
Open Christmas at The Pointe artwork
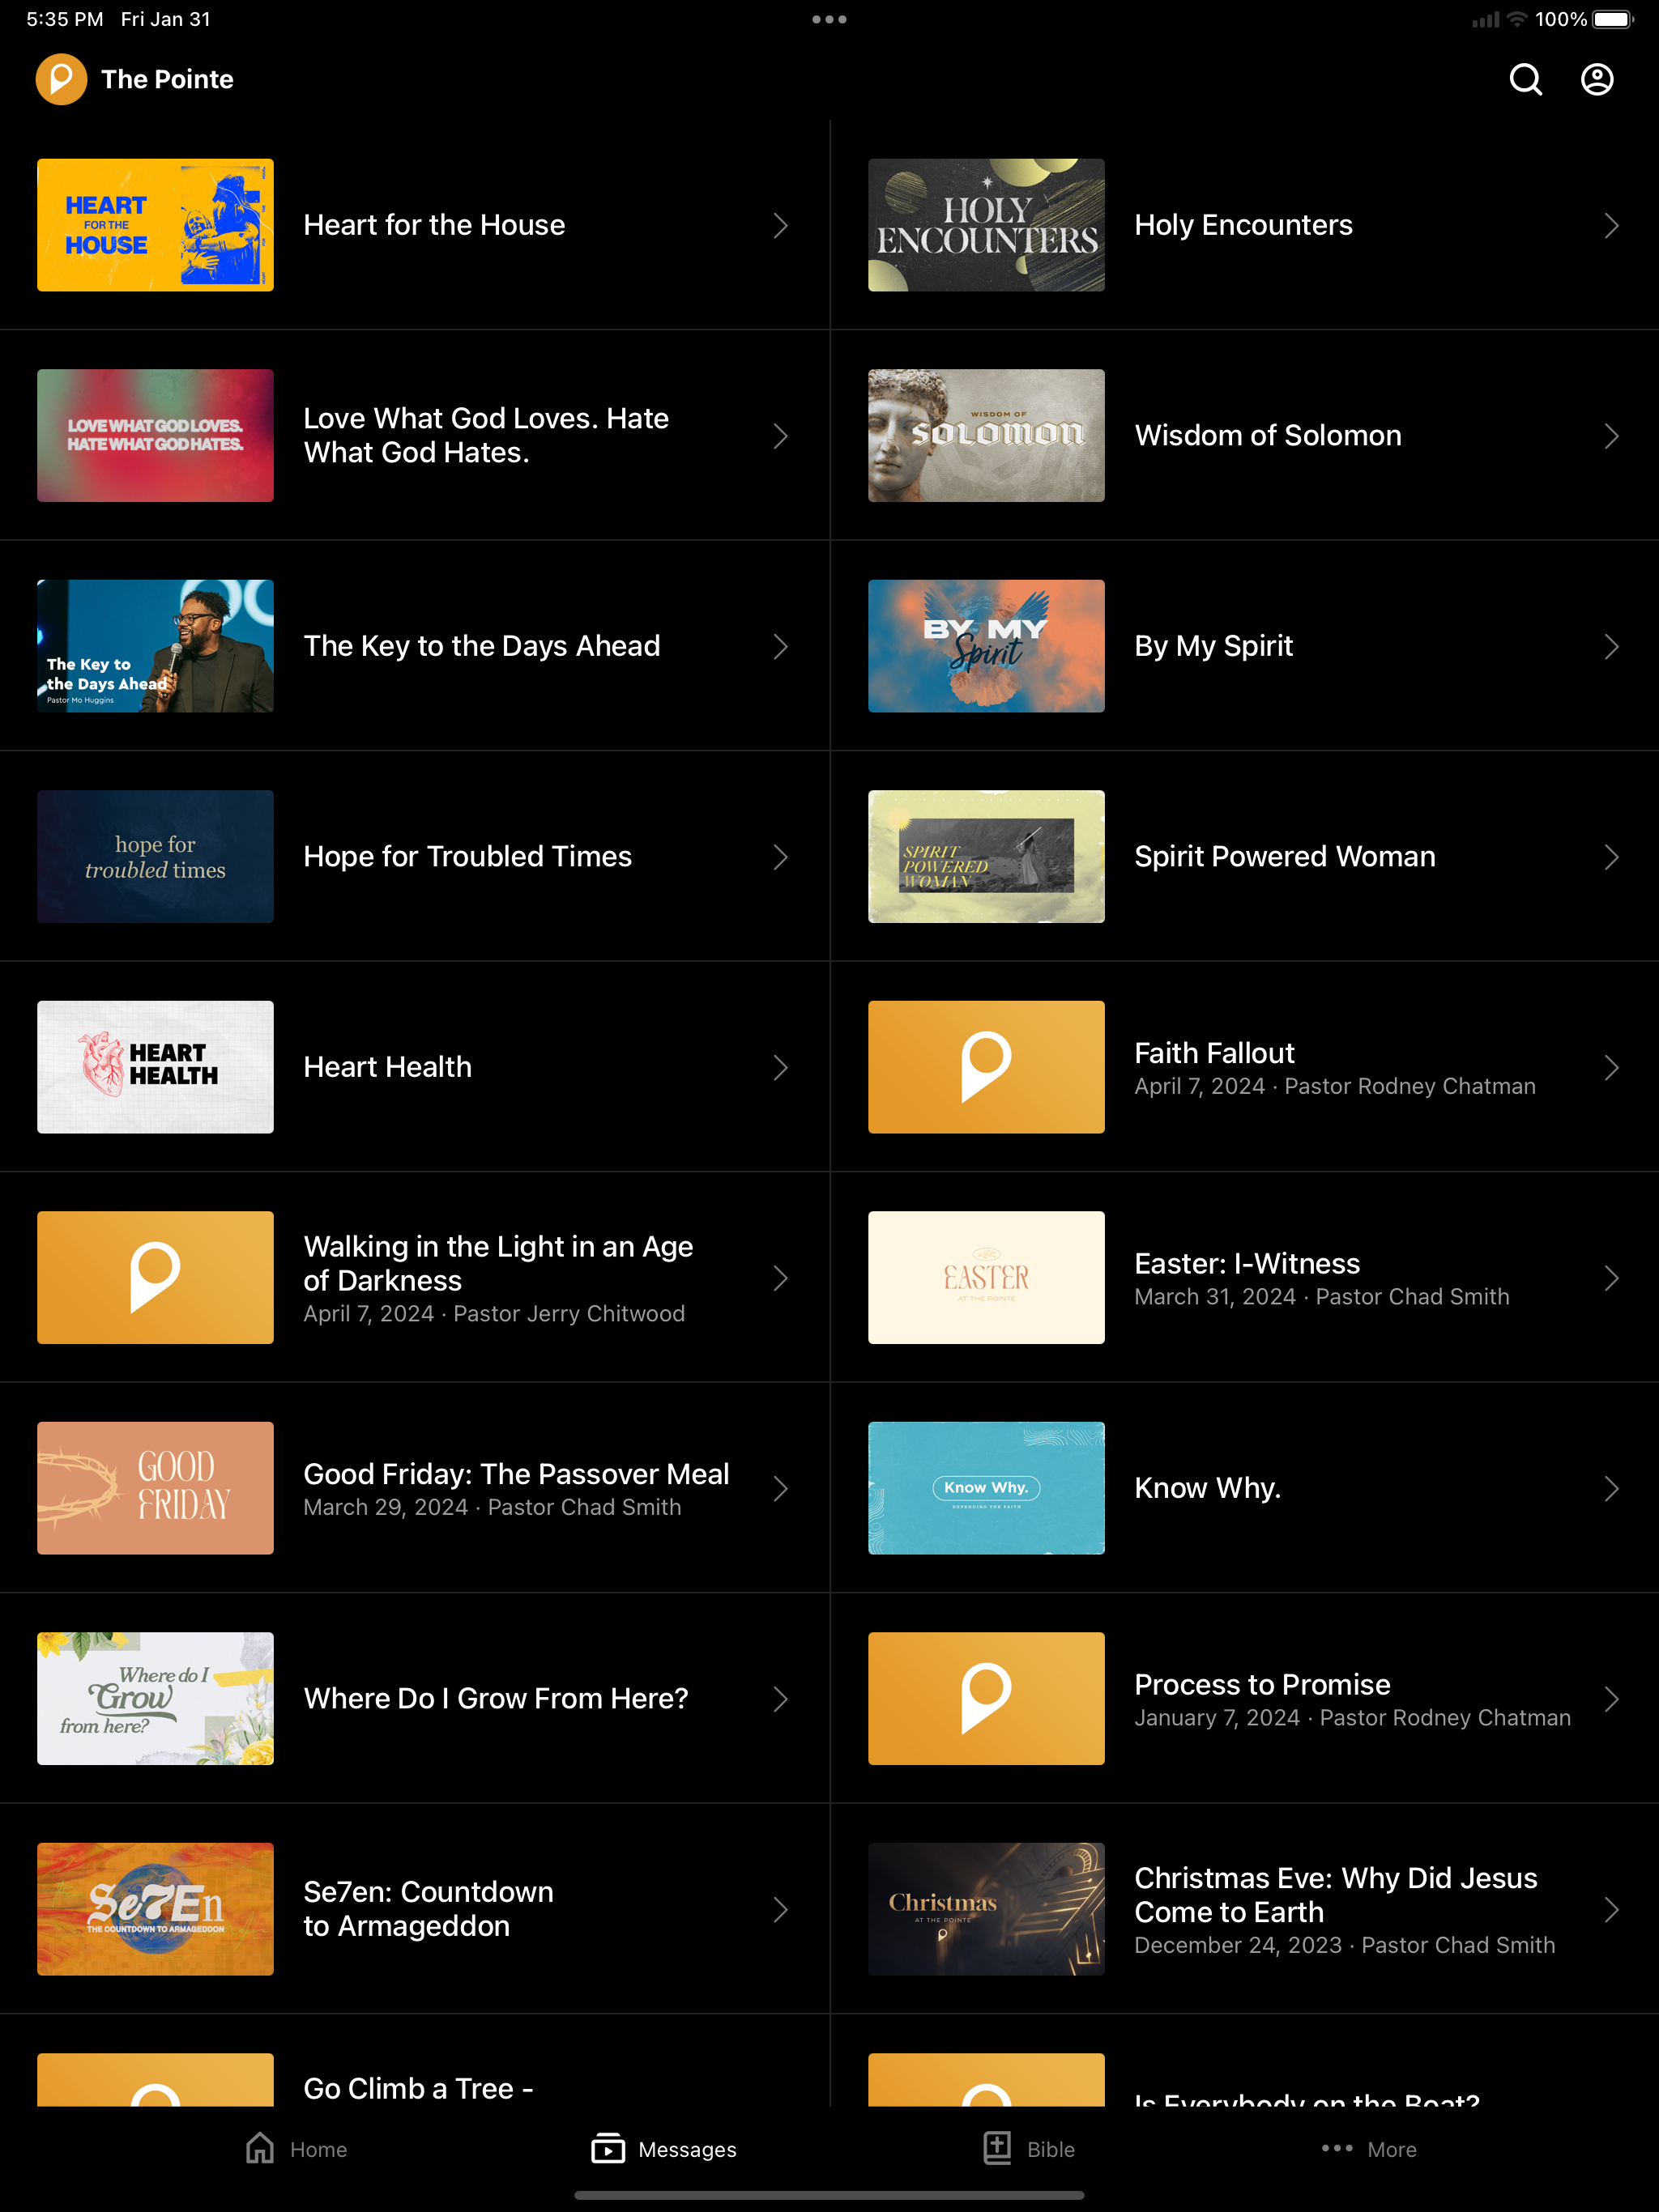tap(986, 1909)
